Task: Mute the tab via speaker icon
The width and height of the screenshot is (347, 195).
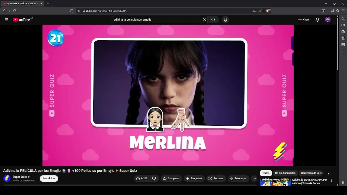Action: (x=8, y=4)
